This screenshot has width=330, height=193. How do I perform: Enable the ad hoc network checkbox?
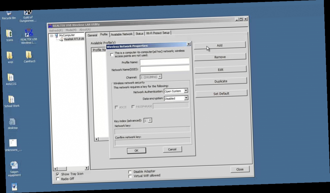112,55
